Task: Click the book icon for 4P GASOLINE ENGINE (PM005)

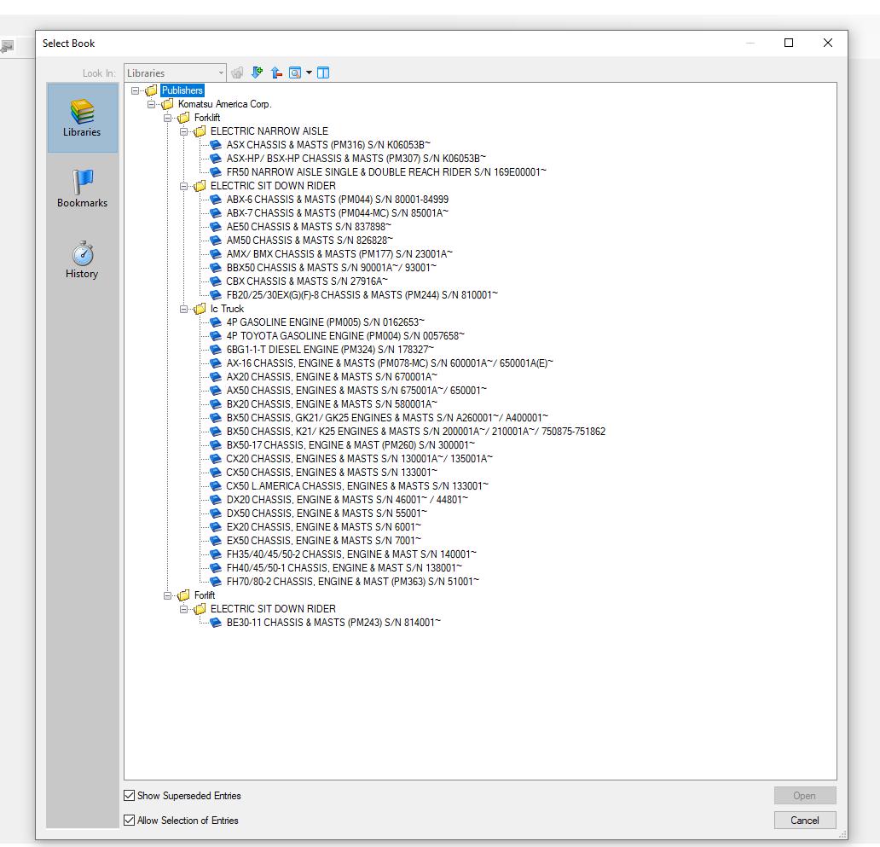Action: point(216,322)
